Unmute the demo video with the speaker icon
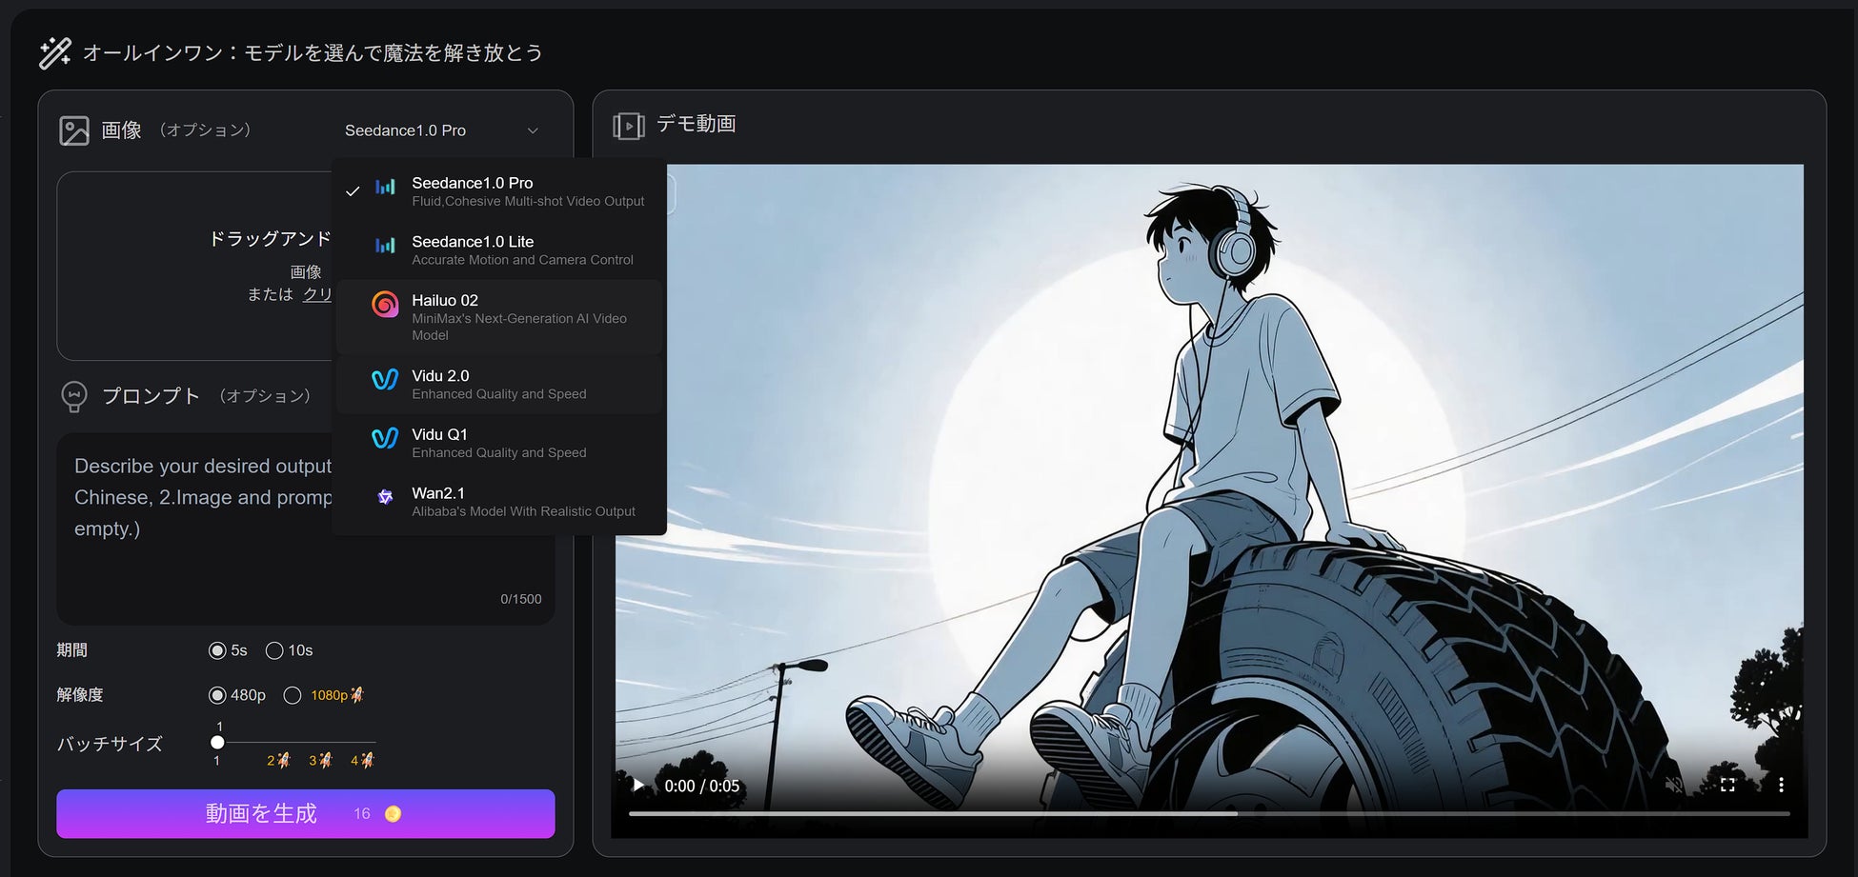 (1673, 786)
